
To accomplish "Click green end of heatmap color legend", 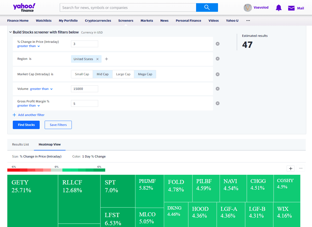I will point(99,170).
